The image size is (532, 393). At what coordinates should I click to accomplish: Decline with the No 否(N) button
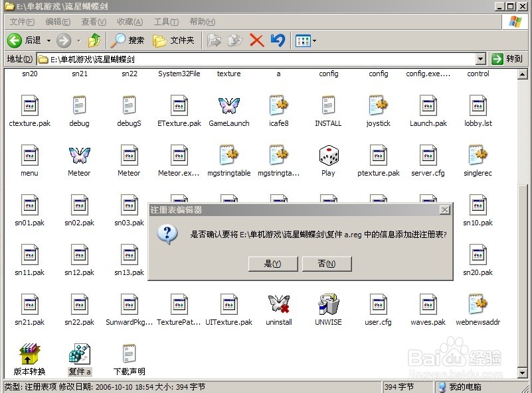[327, 264]
